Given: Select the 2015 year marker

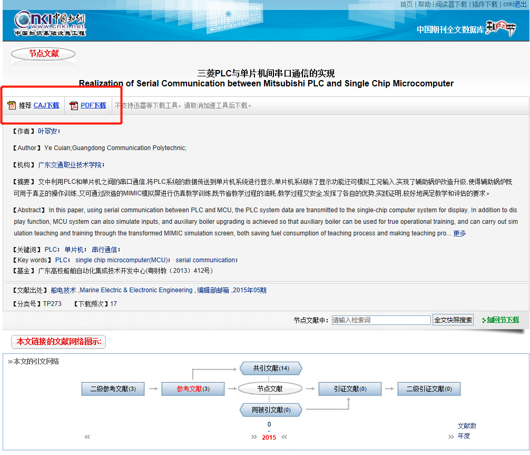Looking at the screenshot, I should [269, 438].
